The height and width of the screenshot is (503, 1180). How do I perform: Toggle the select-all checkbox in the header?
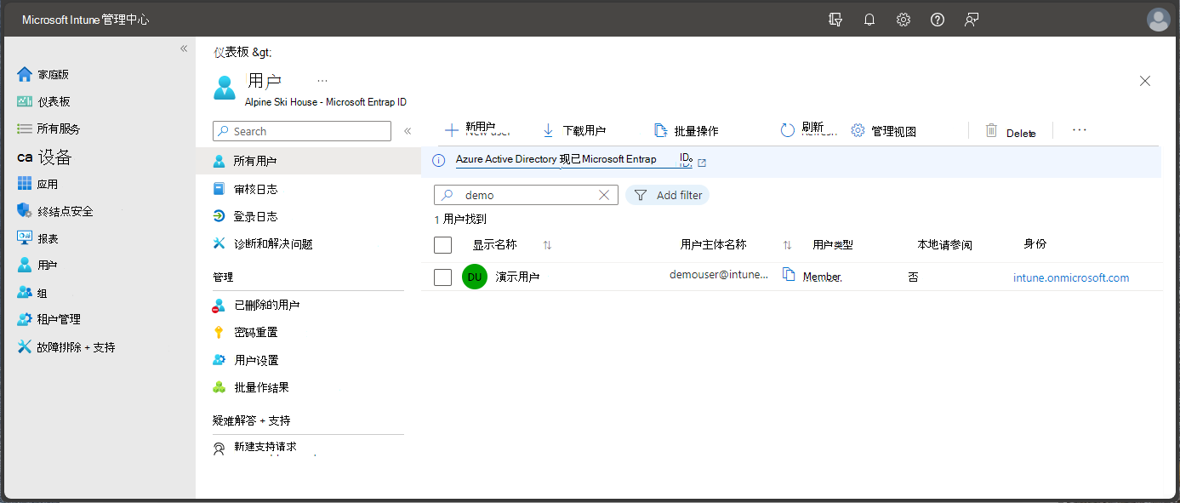442,245
